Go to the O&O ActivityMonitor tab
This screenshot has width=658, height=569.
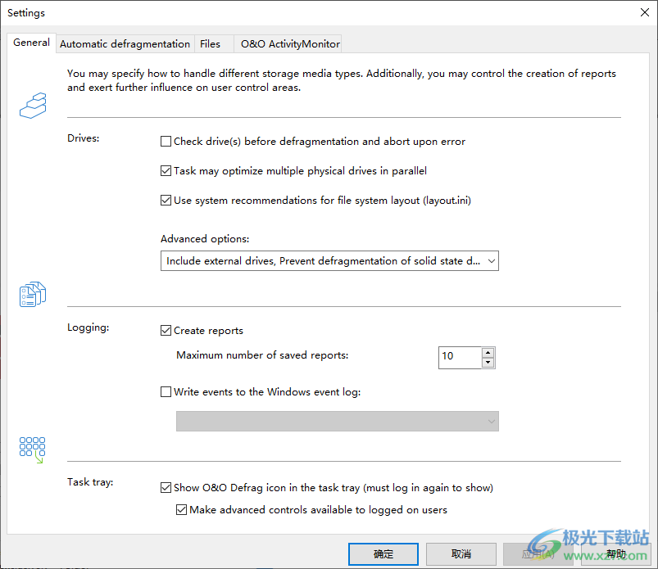pos(290,44)
